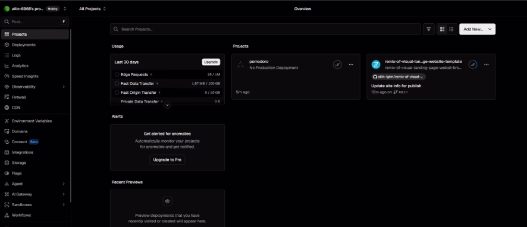Click the Environment Variables icon
Viewport: 527px width, 227px height.
tap(7, 121)
